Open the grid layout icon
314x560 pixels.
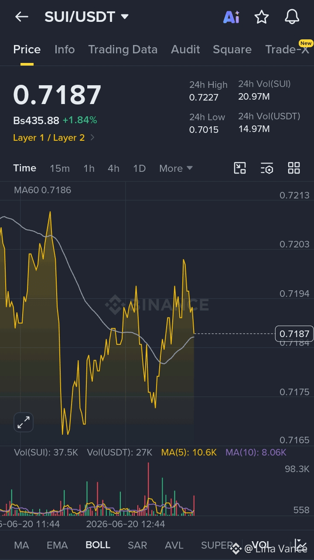pos(294,168)
